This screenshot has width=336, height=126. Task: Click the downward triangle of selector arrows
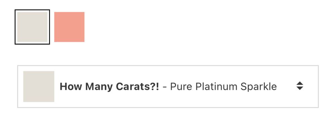click(x=300, y=88)
